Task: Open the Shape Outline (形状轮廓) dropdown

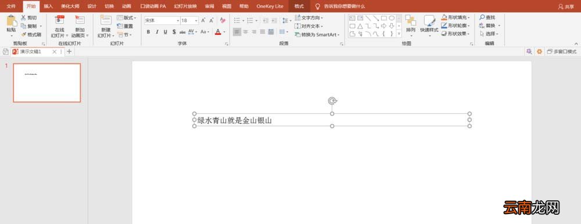Action: click(x=456, y=26)
